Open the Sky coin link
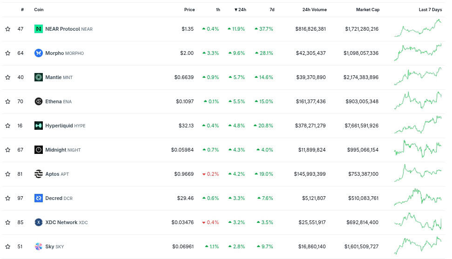The width and height of the screenshot is (452, 259). [49, 246]
